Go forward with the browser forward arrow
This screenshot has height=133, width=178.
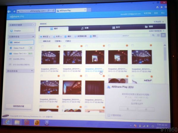(14, 11)
